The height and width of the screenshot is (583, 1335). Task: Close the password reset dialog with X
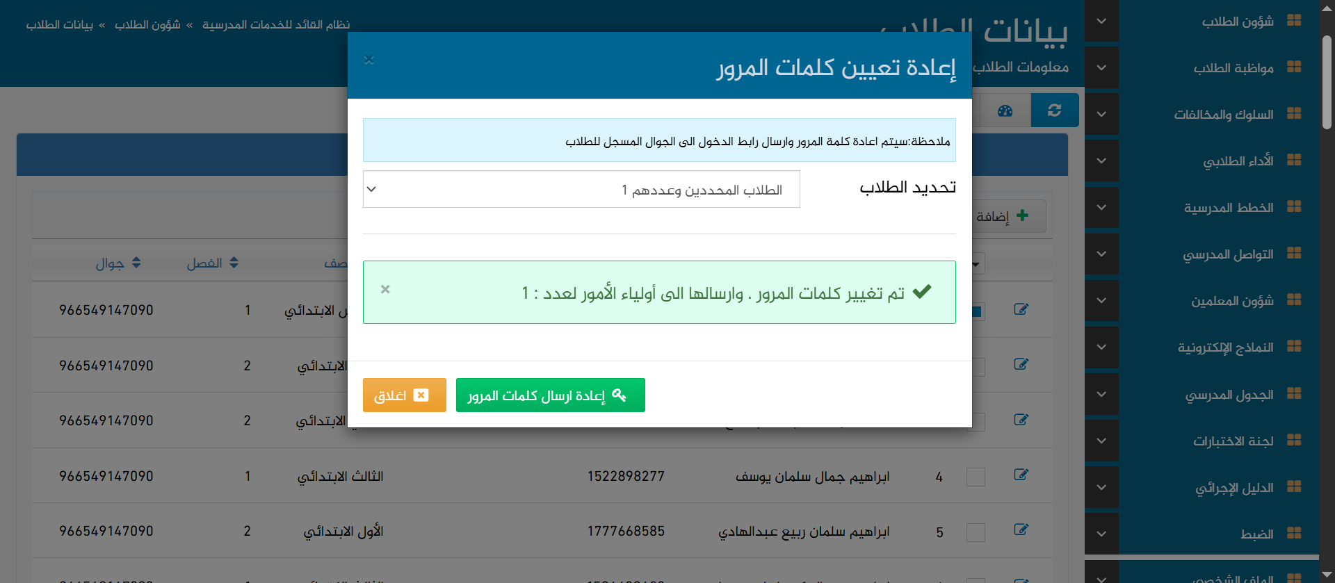point(369,60)
